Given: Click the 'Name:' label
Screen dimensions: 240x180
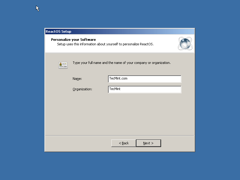Looking at the screenshot, I should point(77,79).
